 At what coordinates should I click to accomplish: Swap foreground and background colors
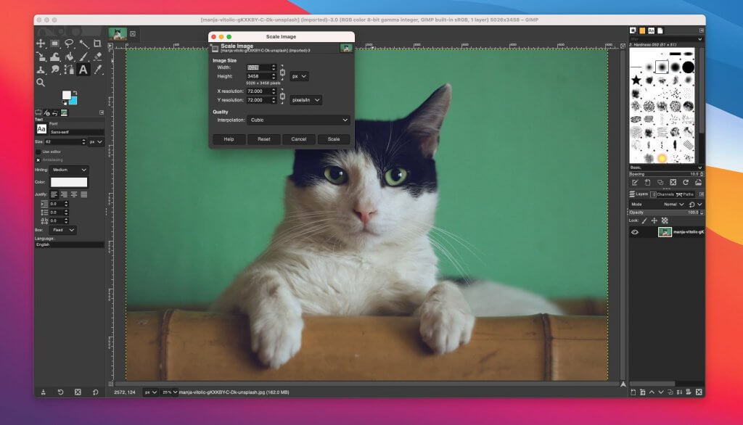(x=75, y=93)
